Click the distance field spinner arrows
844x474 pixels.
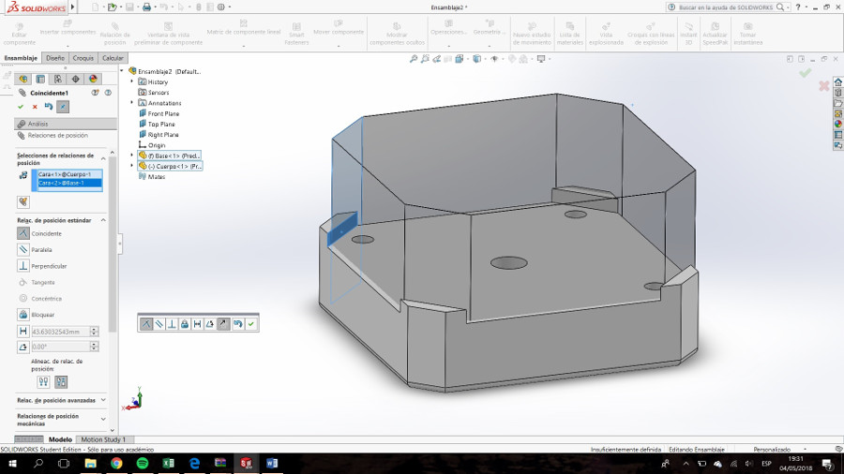tap(94, 332)
